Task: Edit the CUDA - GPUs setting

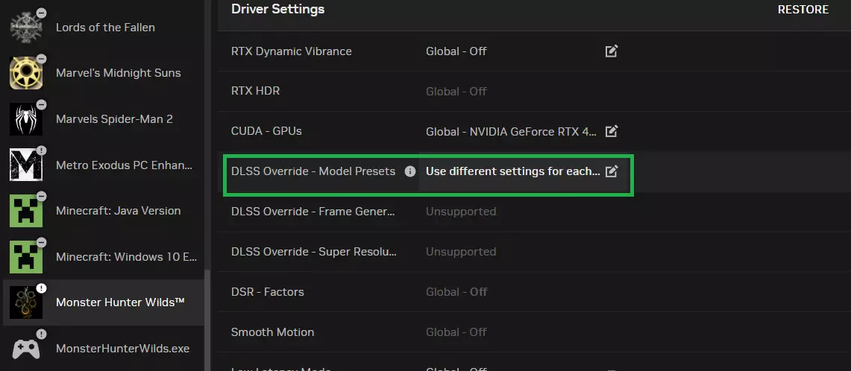Action: click(x=611, y=130)
